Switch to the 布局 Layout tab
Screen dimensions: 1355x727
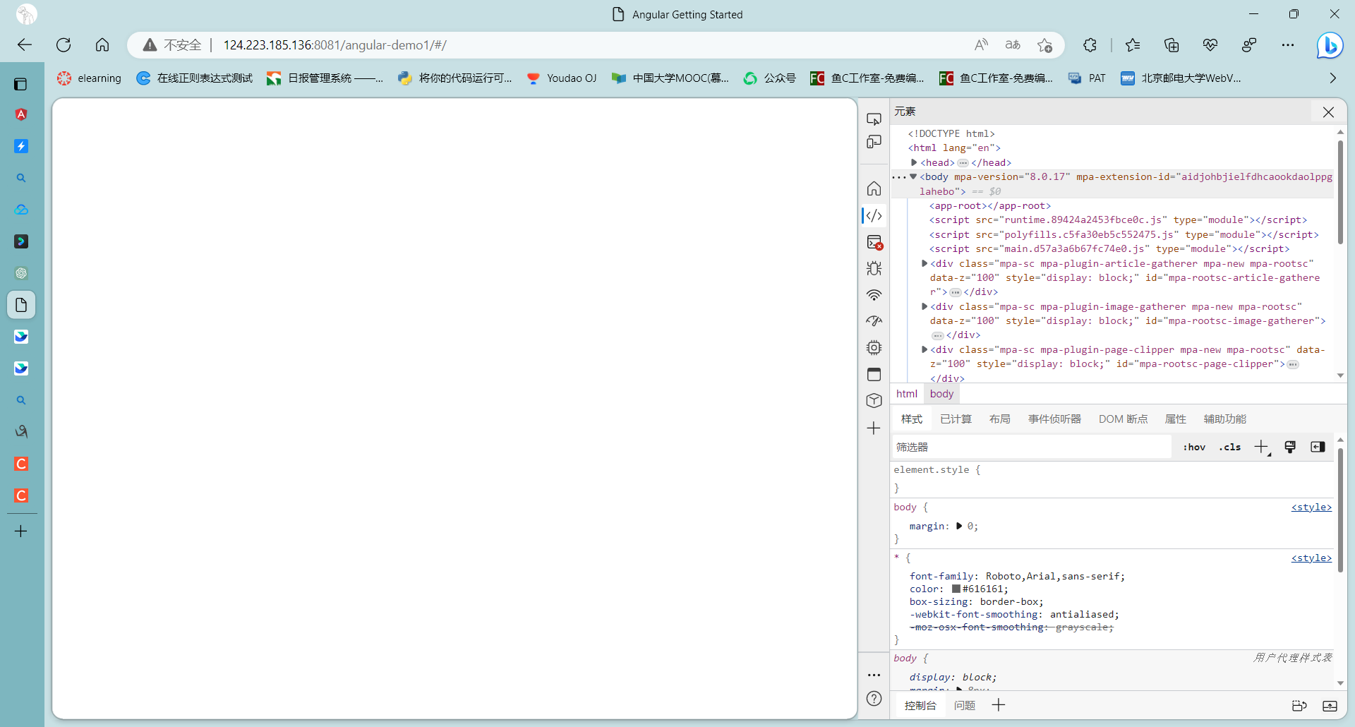(x=999, y=419)
